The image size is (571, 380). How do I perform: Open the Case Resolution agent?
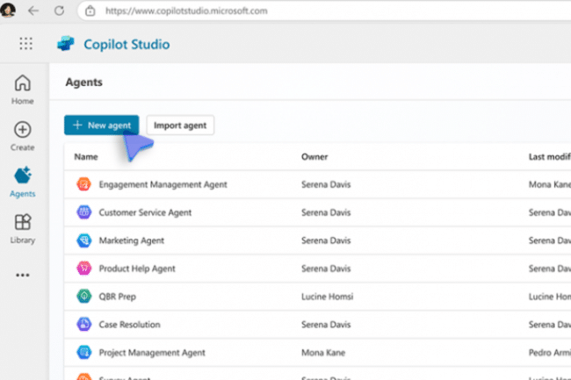click(129, 325)
